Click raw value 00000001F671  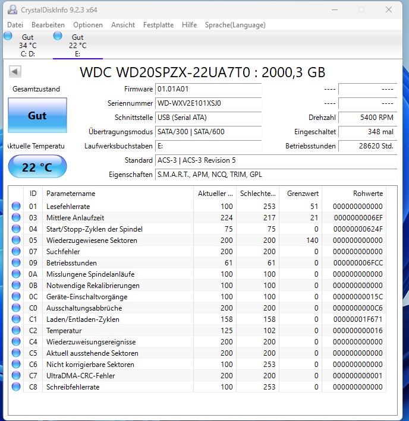pyautogui.click(x=358, y=319)
